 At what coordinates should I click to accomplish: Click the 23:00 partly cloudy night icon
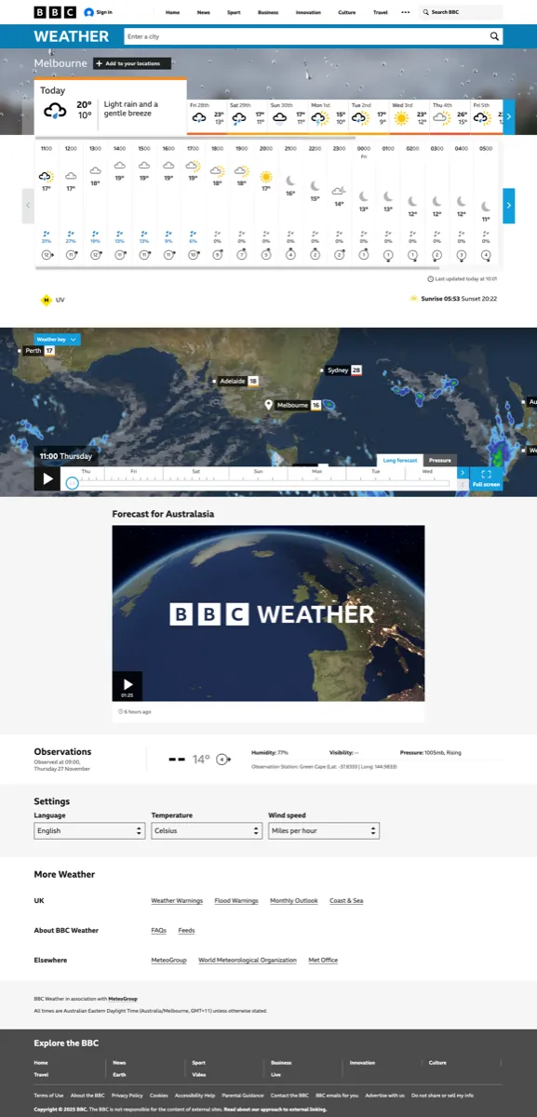(339, 191)
